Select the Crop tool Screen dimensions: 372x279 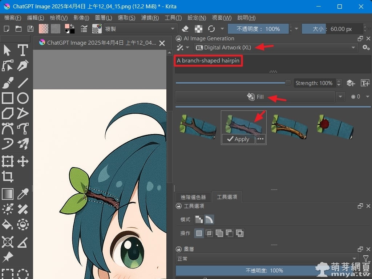(x=8, y=177)
